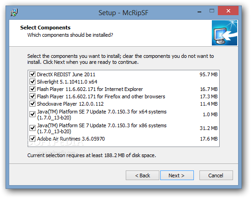This screenshot has width=251, height=198.
Task: Toggle Flash Player for Internet Explorer checkbox
Action: point(33,89)
